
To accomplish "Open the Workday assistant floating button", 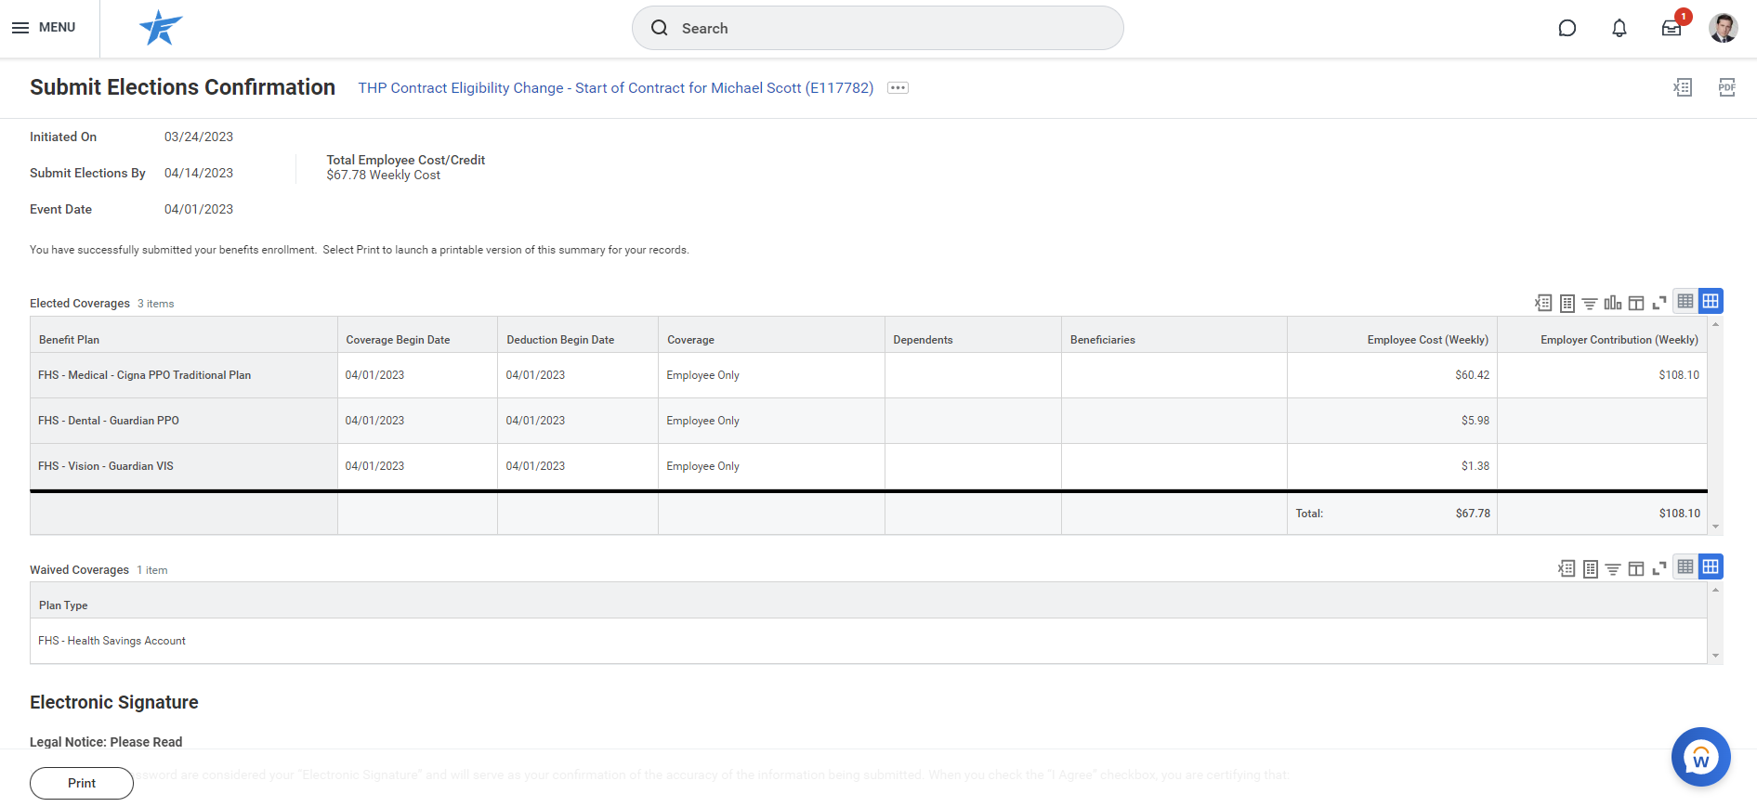I will pos(1700,757).
